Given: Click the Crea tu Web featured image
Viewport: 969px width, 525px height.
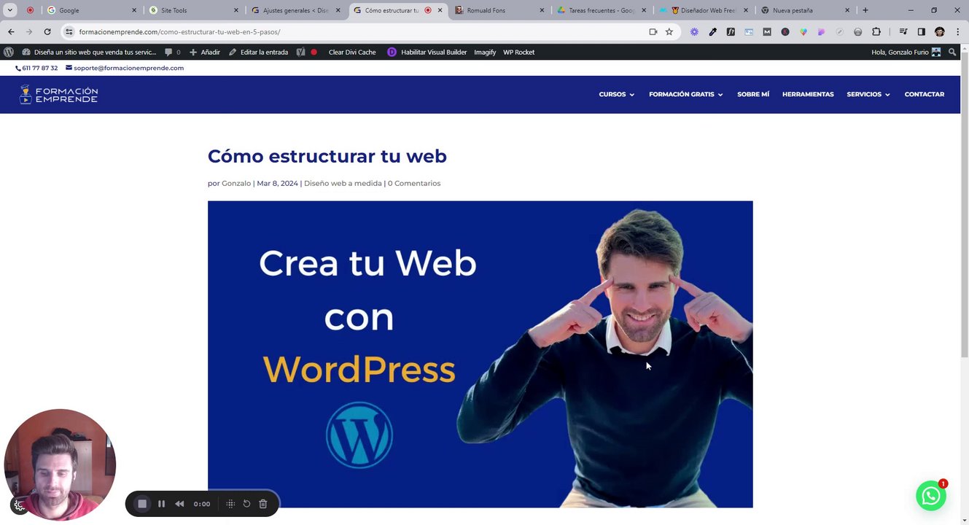Looking at the screenshot, I should coord(480,354).
